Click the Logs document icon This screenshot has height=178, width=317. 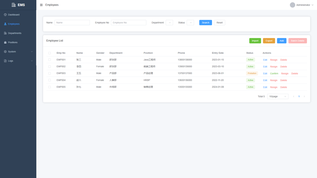click(5, 61)
